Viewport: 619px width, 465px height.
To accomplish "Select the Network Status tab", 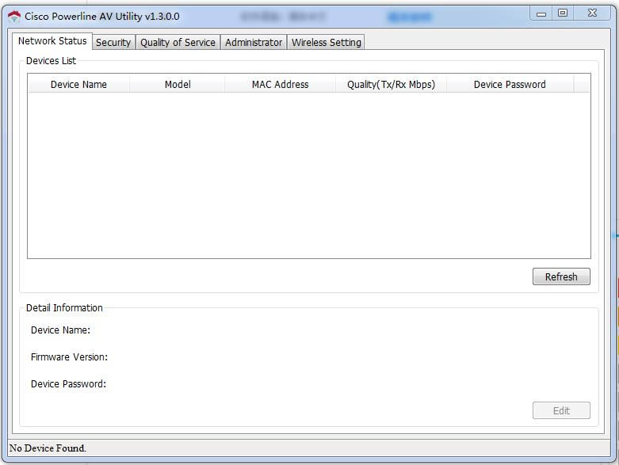I will [52, 41].
